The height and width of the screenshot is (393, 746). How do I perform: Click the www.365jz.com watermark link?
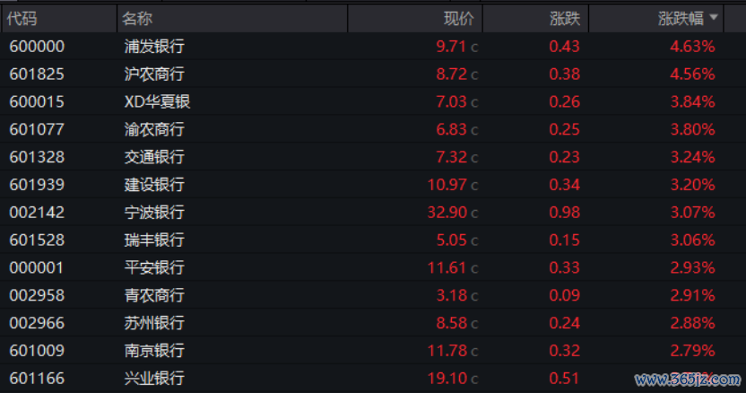pos(688,380)
